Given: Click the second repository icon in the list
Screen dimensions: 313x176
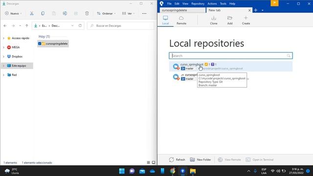Looking at the screenshot, I should (176, 77).
